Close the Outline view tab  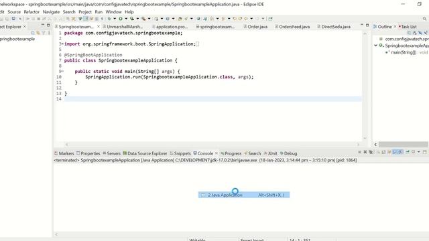(x=395, y=27)
